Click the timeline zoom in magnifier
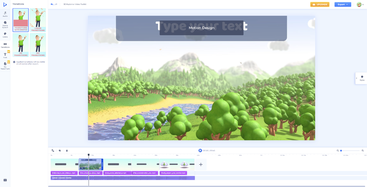367x187 pixels. pyautogui.click(x=362, y=150)
